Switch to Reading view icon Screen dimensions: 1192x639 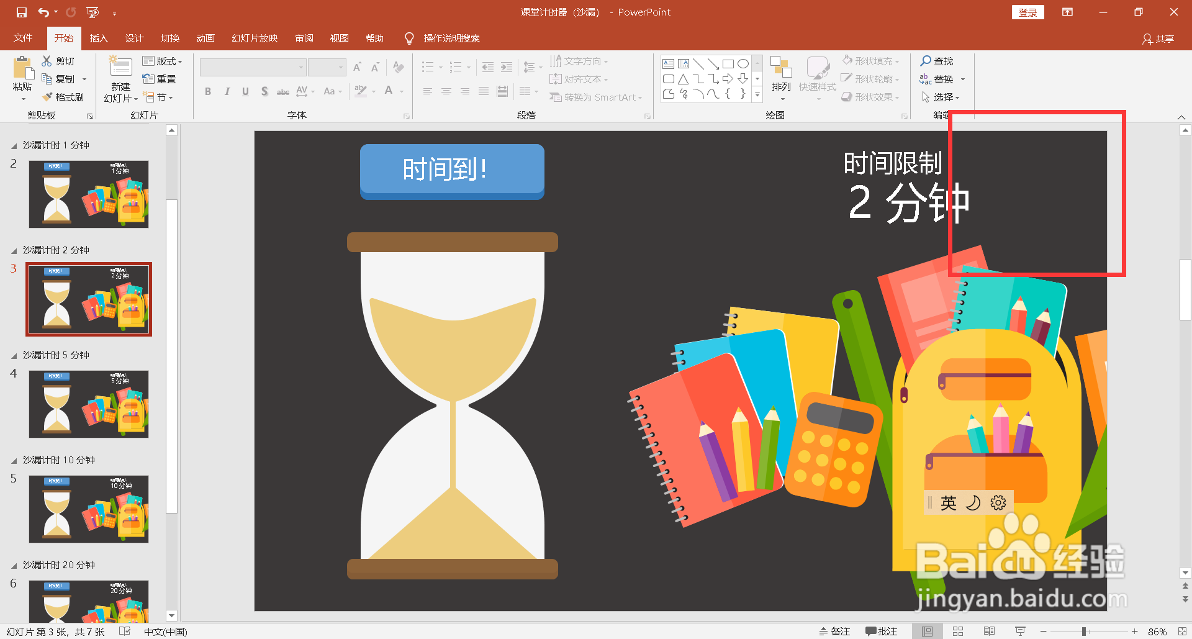(989, 632)
